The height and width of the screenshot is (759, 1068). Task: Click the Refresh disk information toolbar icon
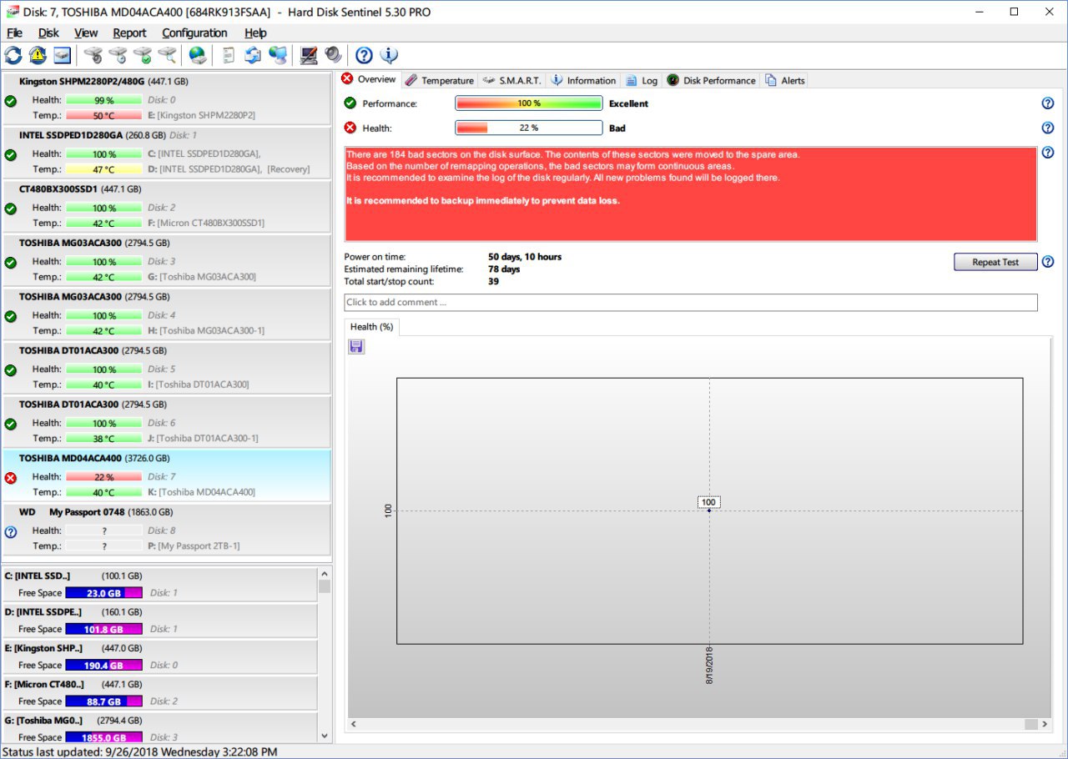(x=13, y=55)
